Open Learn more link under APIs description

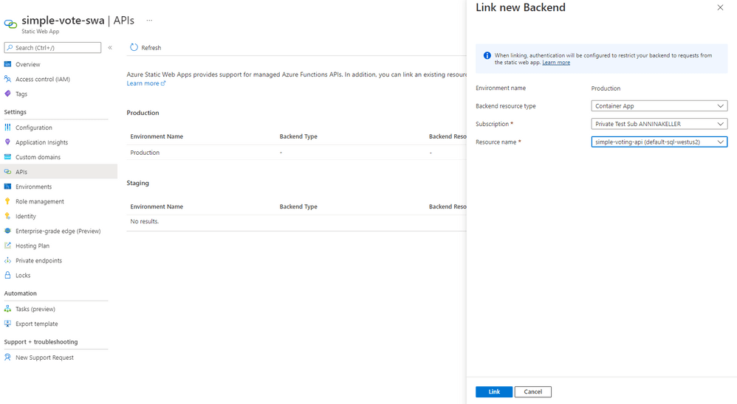pyautogui.click(x=145, y=83)
